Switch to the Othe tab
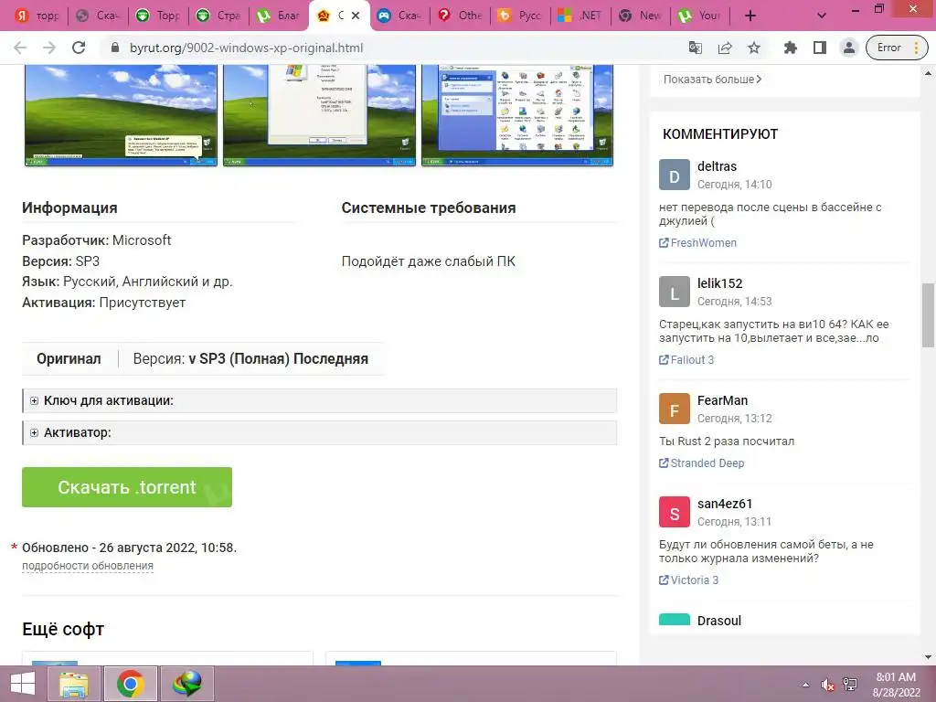Viewport: 936px width, 702px height. coord(461,16)
